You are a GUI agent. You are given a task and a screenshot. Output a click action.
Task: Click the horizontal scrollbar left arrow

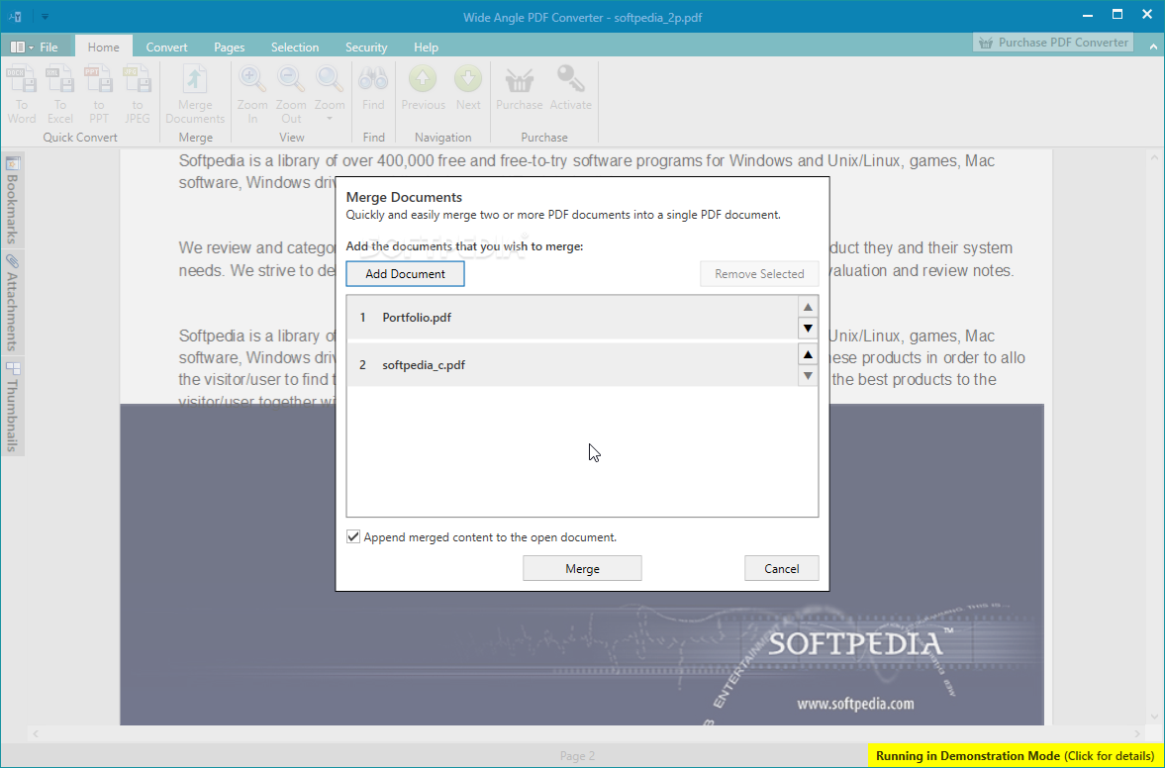(35, 733)
